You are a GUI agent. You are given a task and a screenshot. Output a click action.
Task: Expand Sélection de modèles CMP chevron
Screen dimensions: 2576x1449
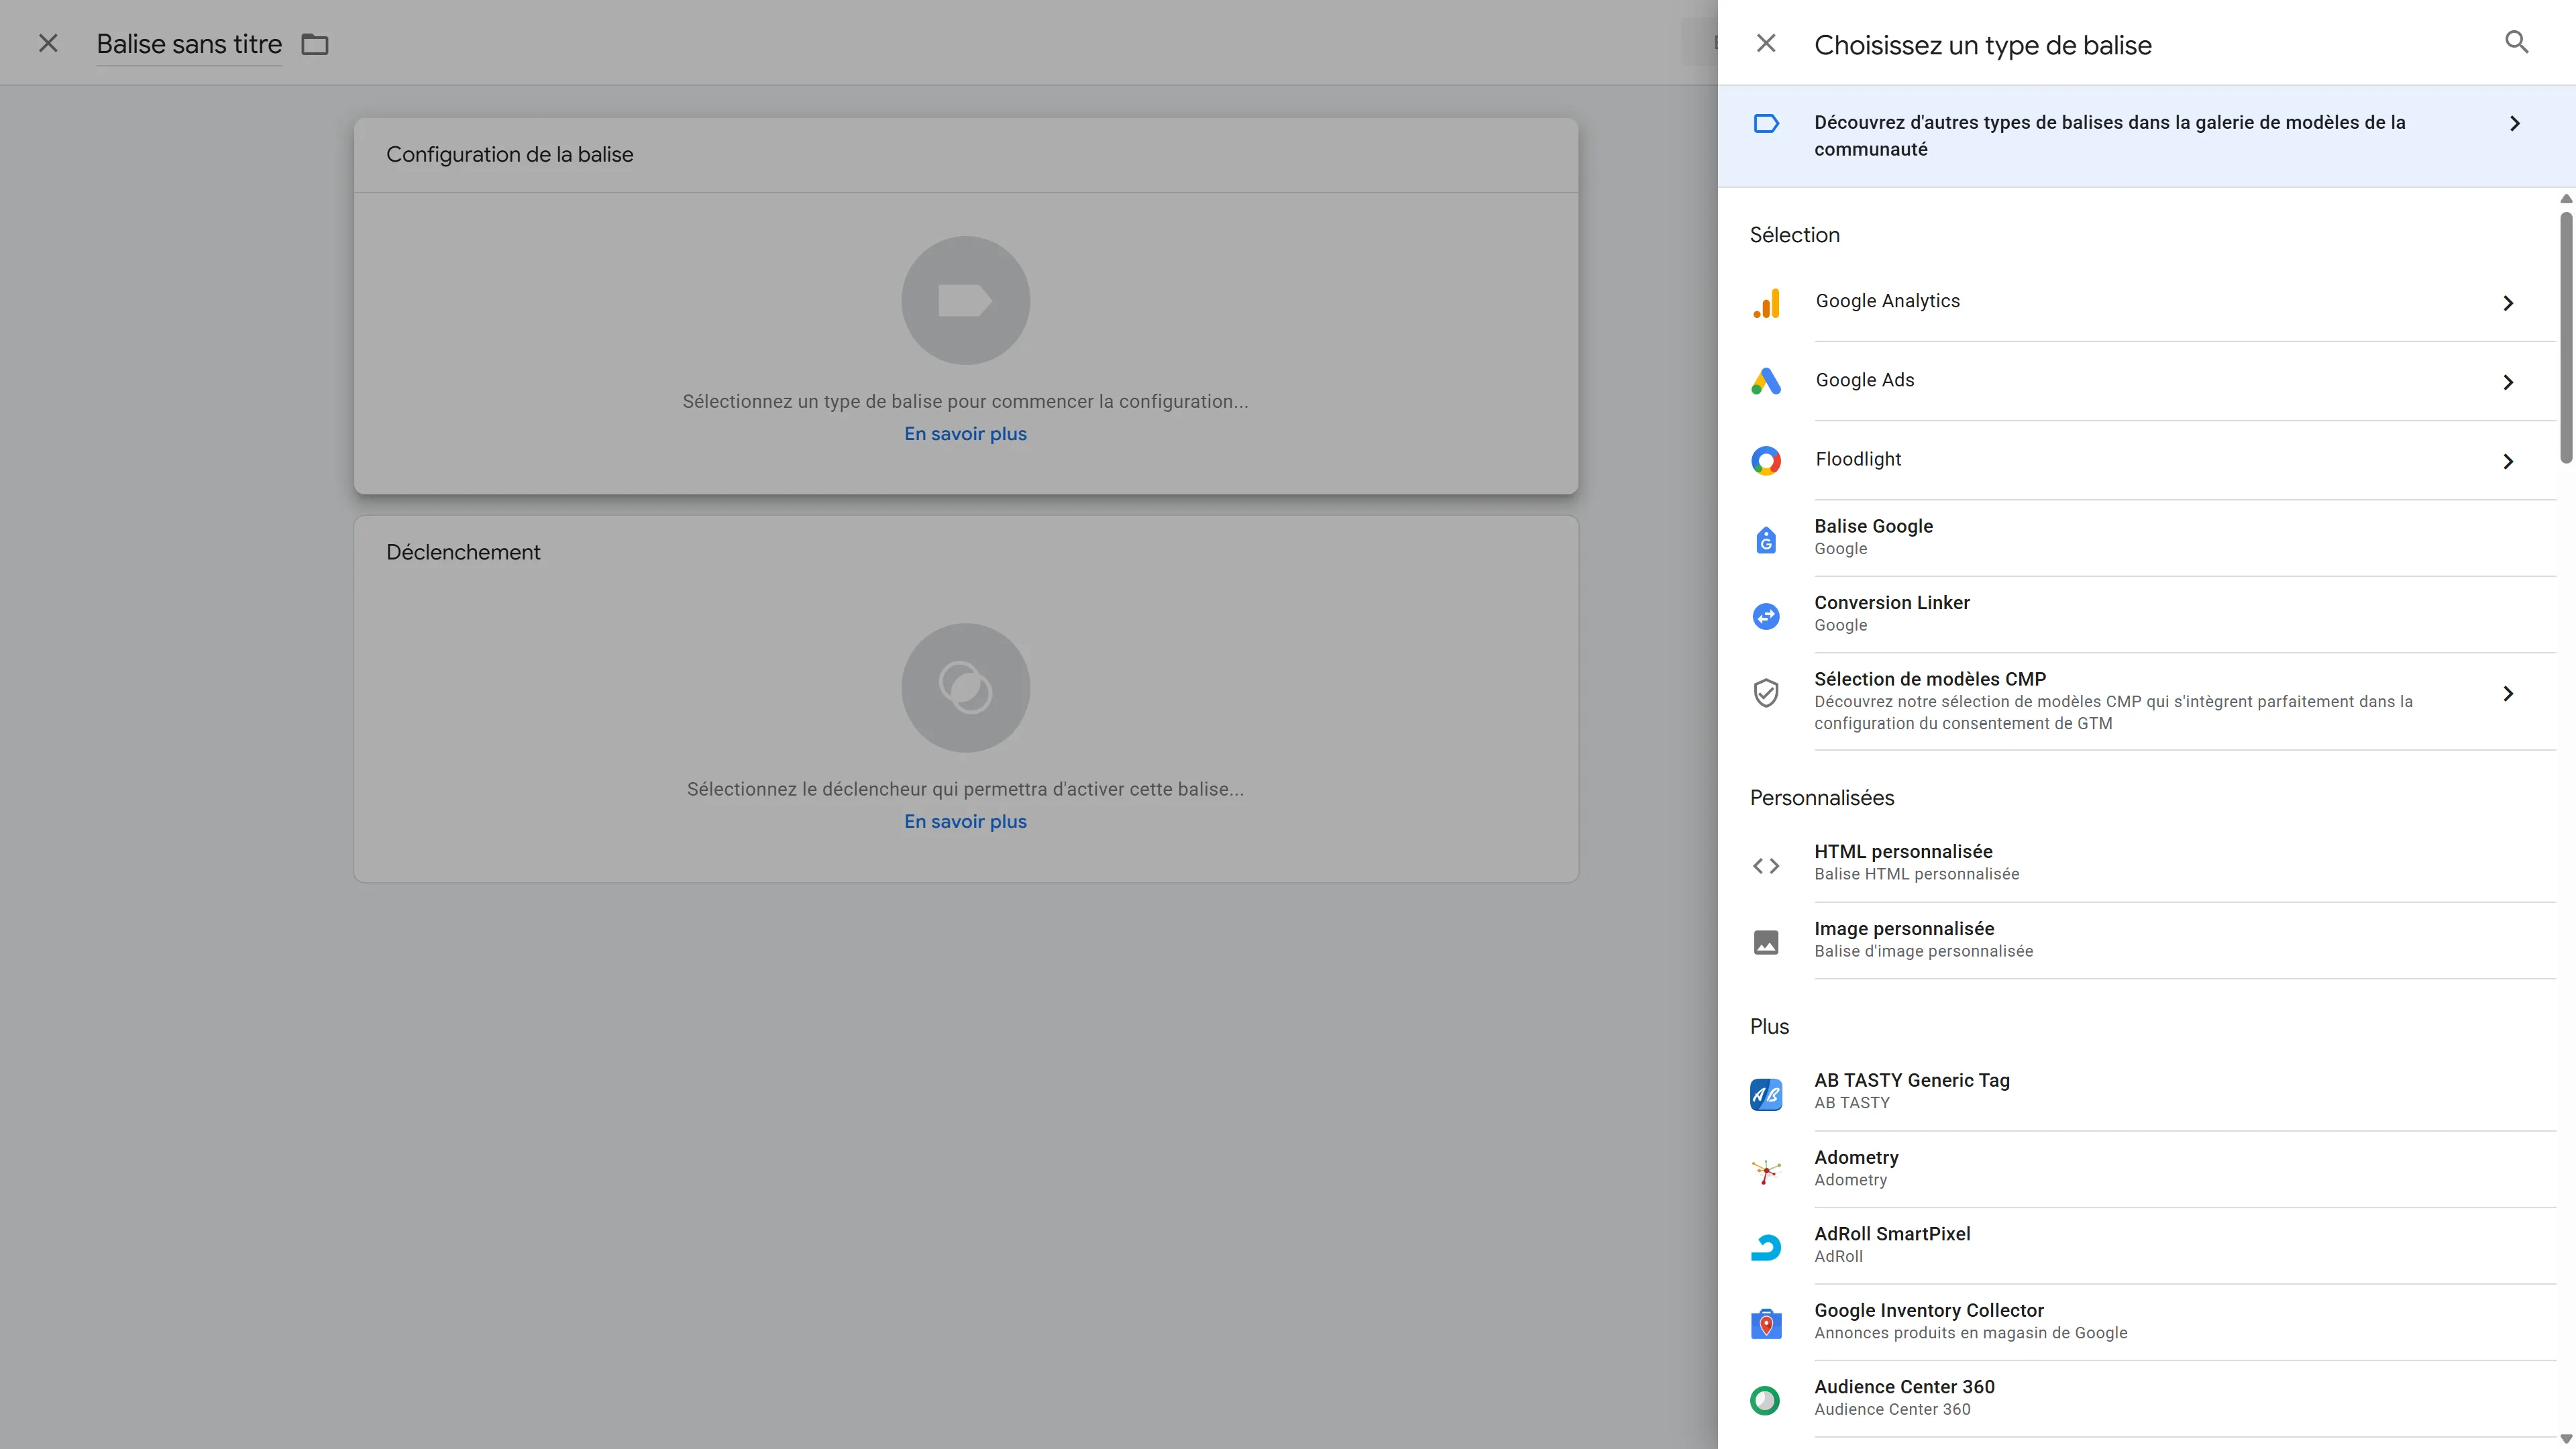pos(2508,694)
